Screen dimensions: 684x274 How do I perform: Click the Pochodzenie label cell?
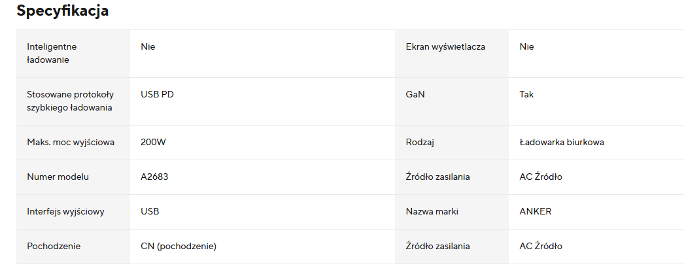[x=54, y=246]
